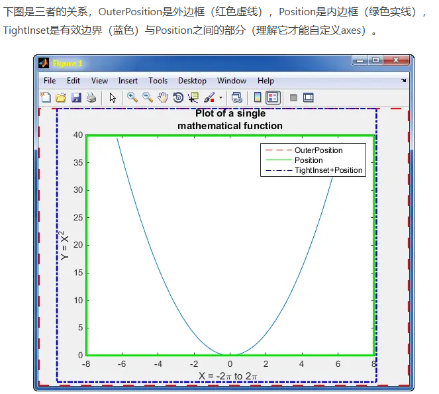The width and height of the screenshot is (439, 394).
Task: Print the figure using the printer icon
Action: (x=91, y=97)
